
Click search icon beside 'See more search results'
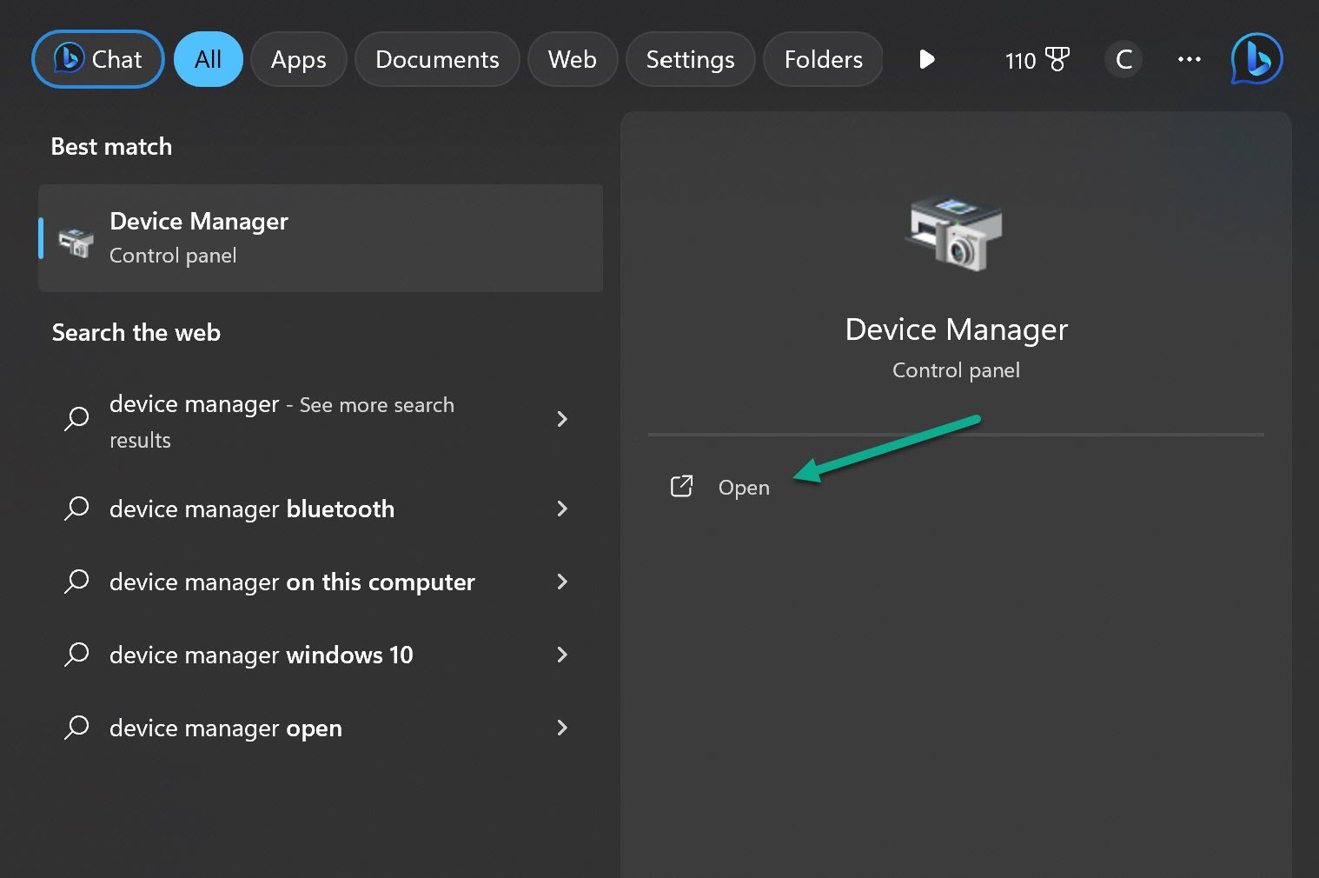click(x=76, y=419)
